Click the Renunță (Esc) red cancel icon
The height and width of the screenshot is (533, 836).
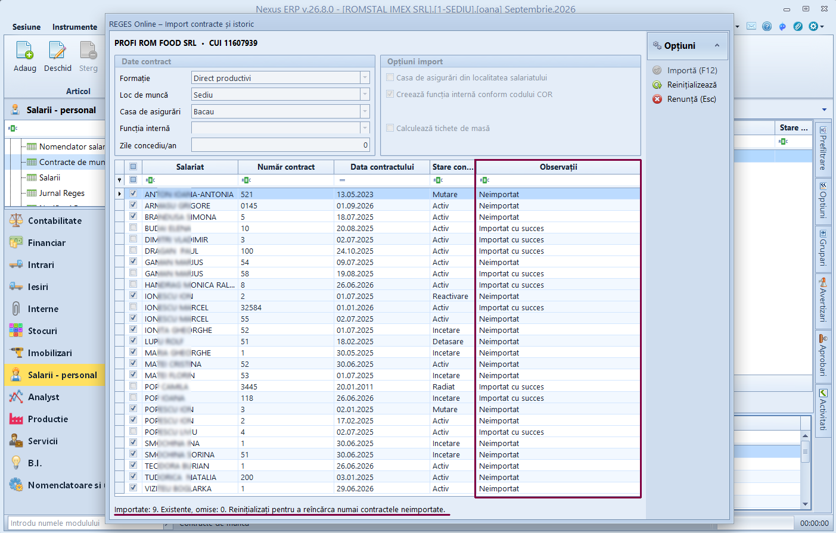657,99
